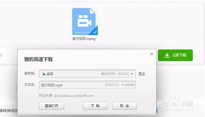Open the 保存到 桌面 location dropdown
Image resolution: width=205 pixels, height=117 pixels.
(x=132, y=74)
